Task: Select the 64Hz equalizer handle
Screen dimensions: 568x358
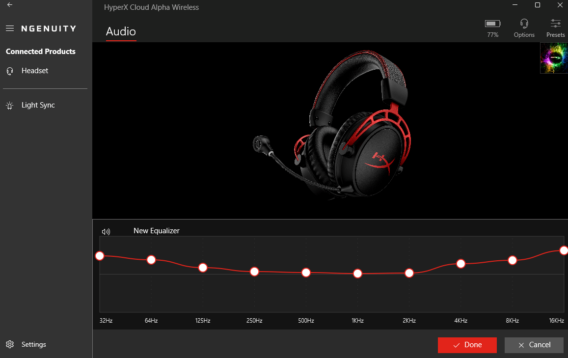Action: pos(151,260)
